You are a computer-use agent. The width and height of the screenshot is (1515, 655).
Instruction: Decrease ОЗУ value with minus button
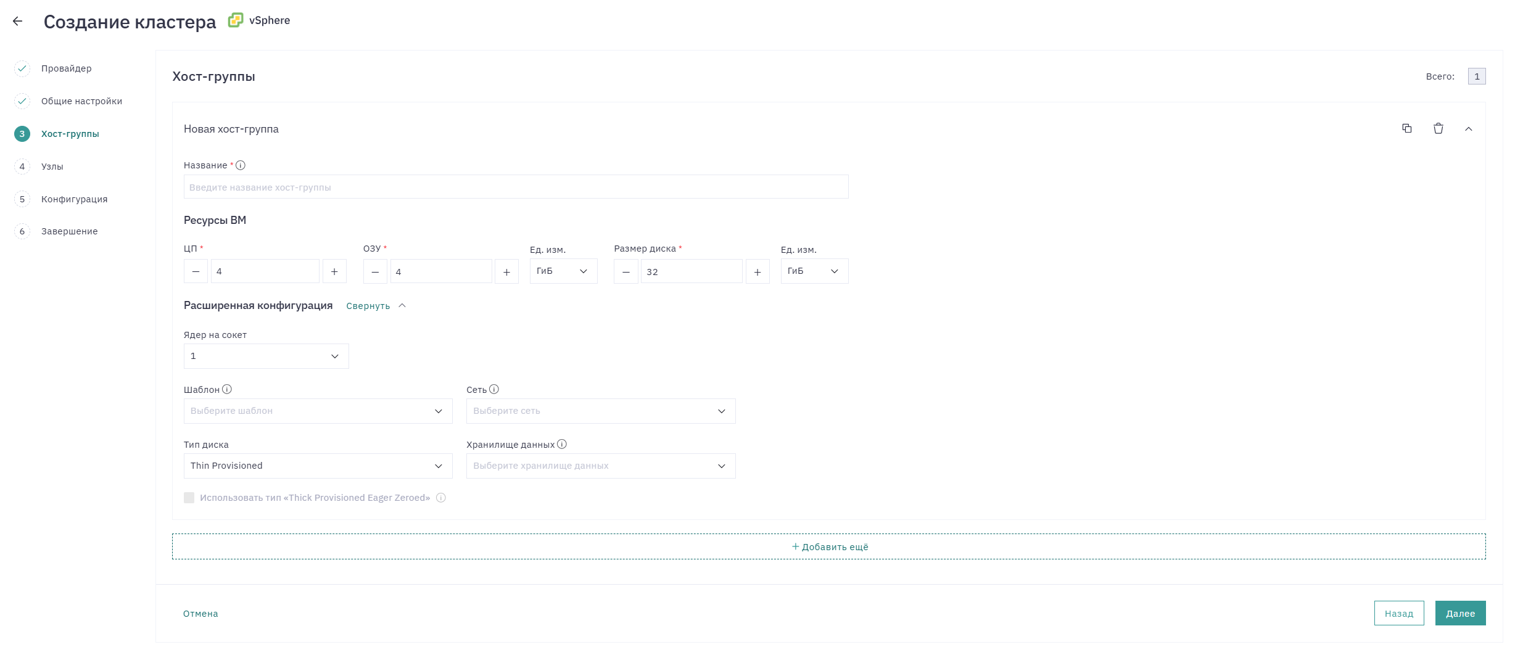pyautogui.click(x=375, y=271)
